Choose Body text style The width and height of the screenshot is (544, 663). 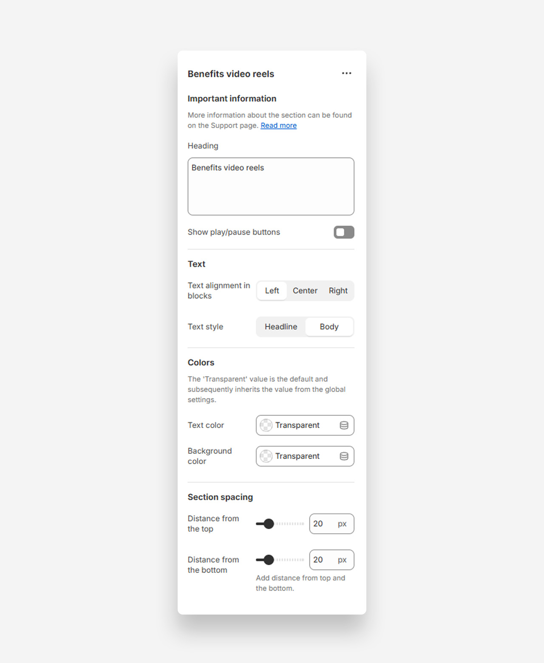(x=329, y=327)
